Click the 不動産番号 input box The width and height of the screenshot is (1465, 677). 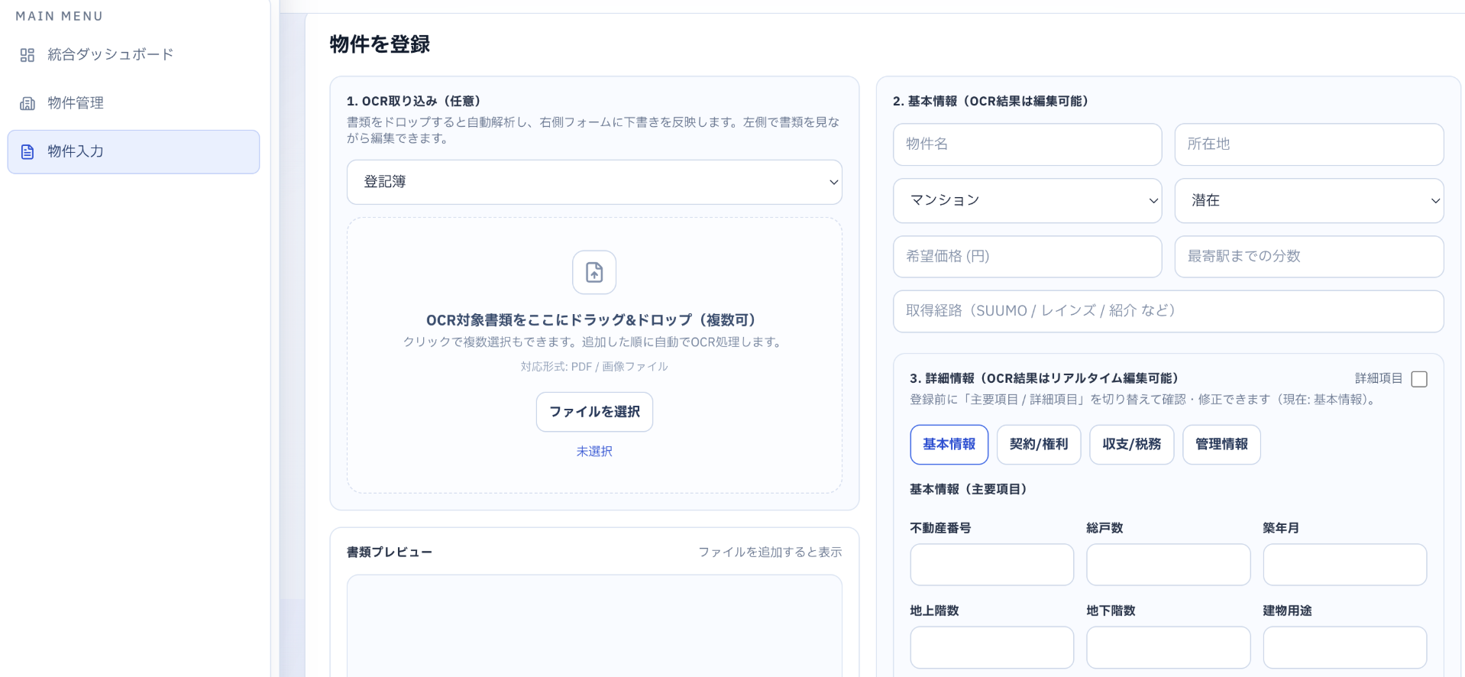pos(992,565)
